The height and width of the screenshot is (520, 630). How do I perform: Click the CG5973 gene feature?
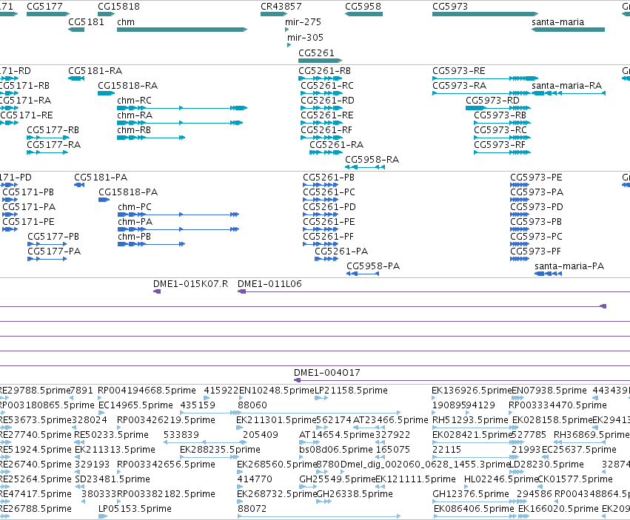(485, 14)
